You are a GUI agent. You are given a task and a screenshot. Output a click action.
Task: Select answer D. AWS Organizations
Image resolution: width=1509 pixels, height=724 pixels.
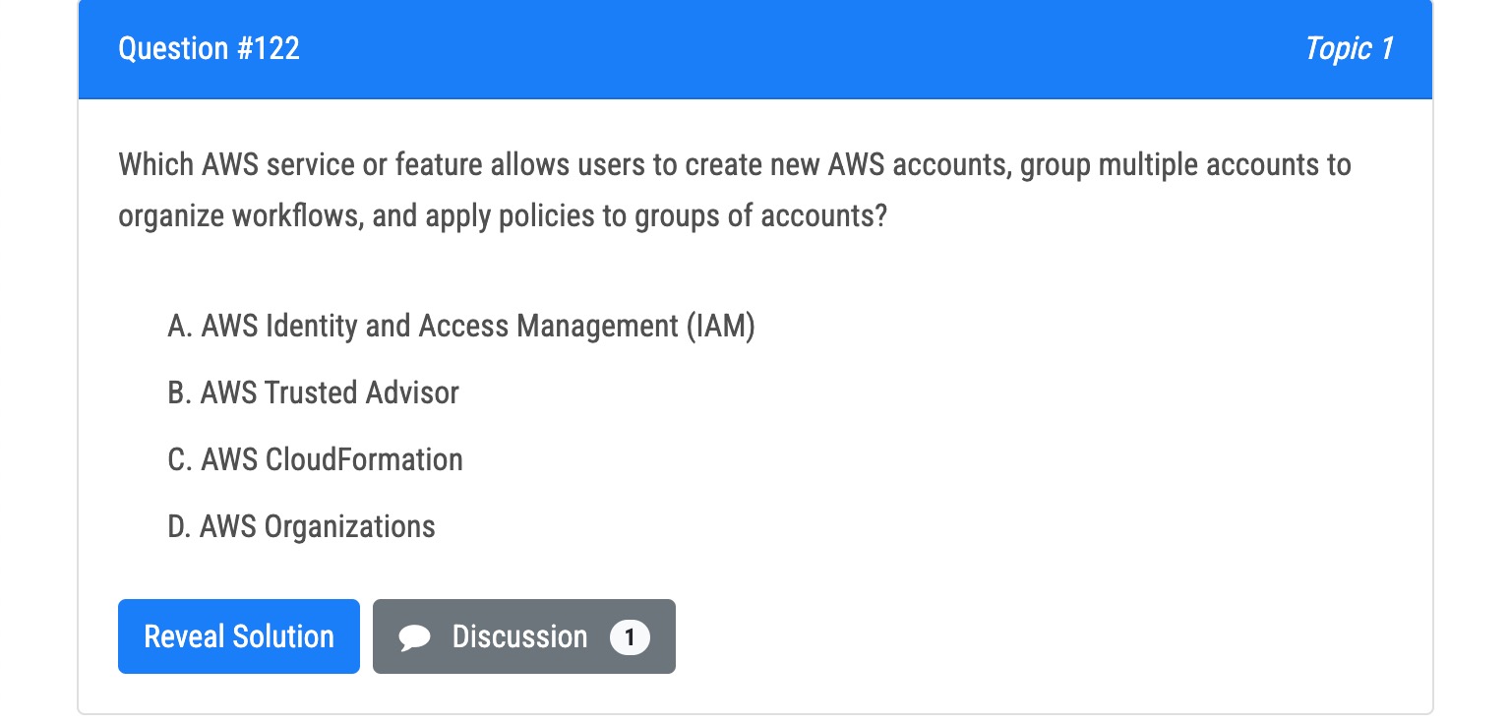tap(302, 526)
